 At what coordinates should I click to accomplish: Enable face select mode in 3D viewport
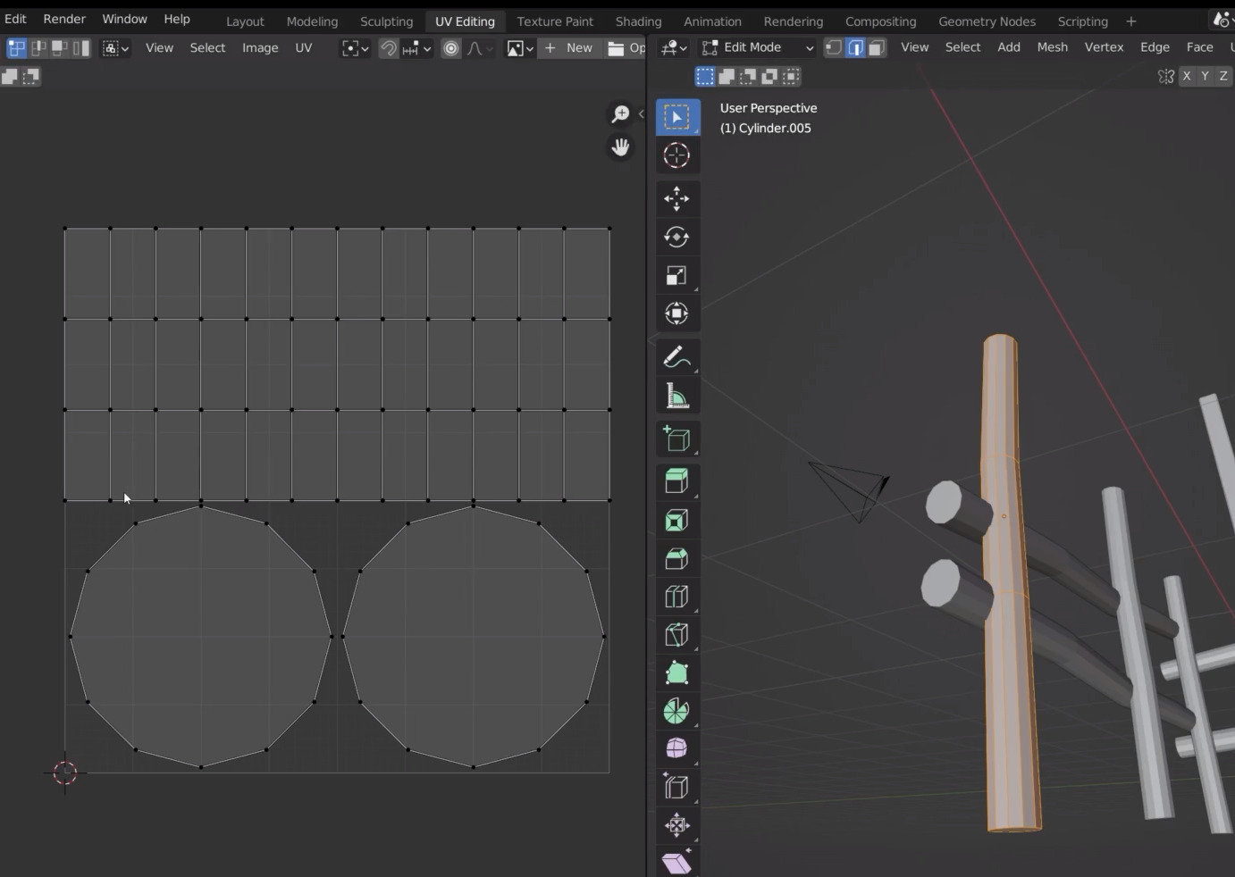pos(877,47)
